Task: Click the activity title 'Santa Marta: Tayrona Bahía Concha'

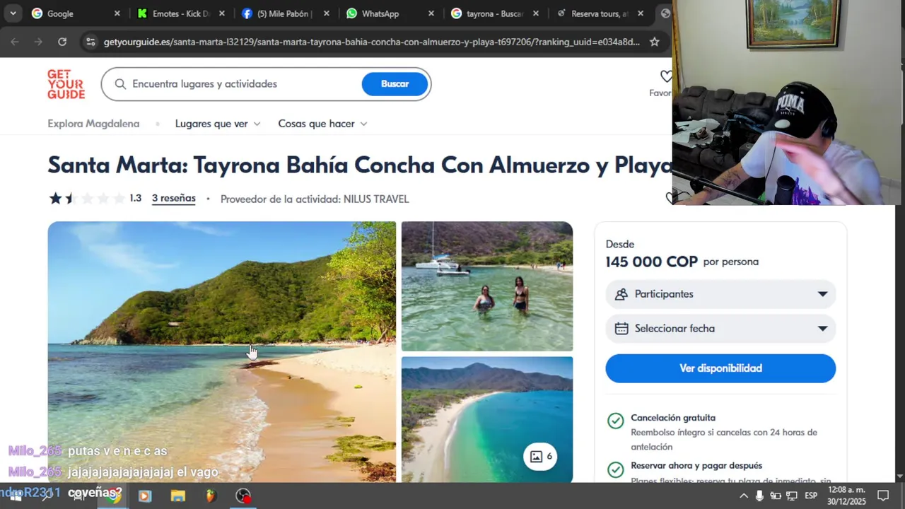Action: (359, 165)
